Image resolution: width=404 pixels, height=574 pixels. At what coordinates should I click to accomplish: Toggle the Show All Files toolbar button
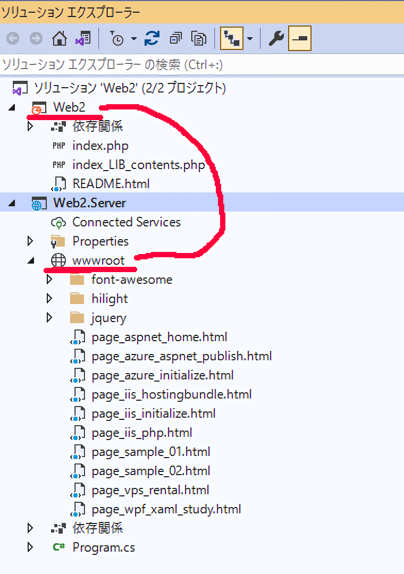coord(199,39)
